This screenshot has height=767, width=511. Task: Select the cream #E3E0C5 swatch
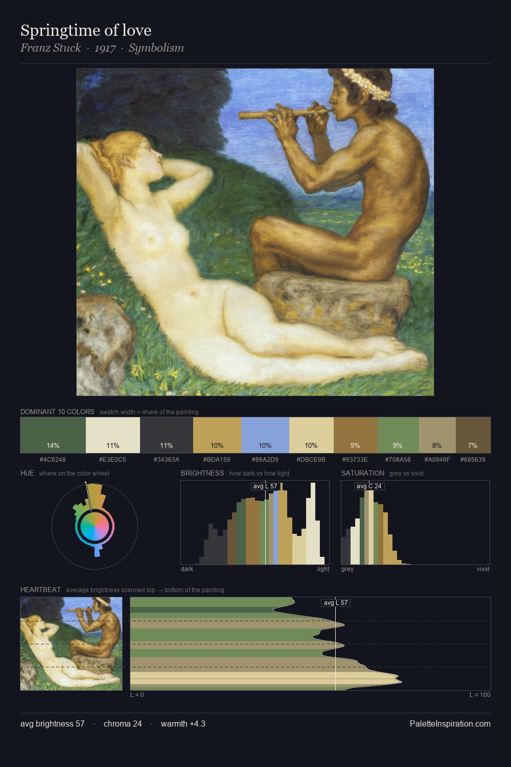point(113,435)
